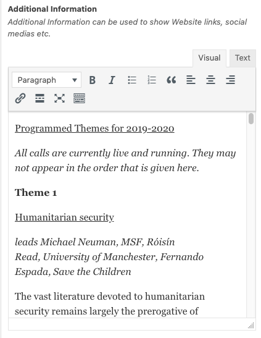
Task: Insert a numbered list
Action: (152, 80)
